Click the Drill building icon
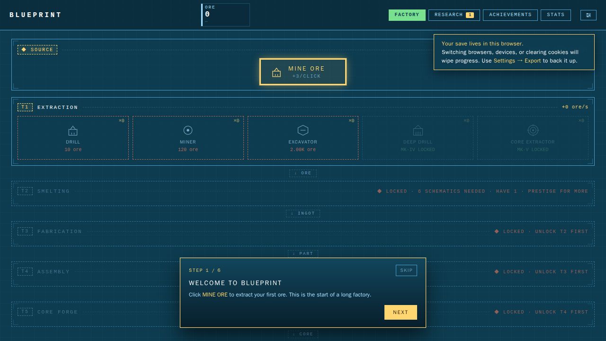 pos(73,130)
